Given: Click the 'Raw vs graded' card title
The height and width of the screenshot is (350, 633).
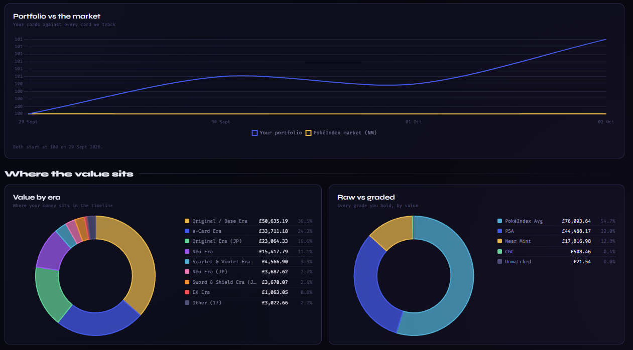Looking at the screenshot, I should (366, 197).
